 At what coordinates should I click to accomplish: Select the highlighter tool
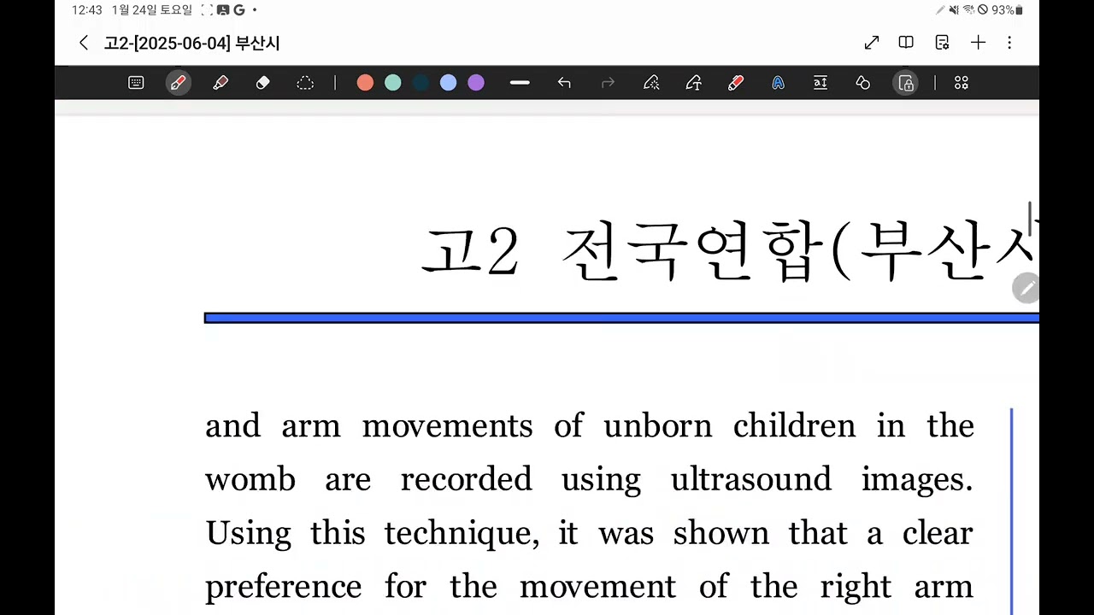(x=221, y=83)
